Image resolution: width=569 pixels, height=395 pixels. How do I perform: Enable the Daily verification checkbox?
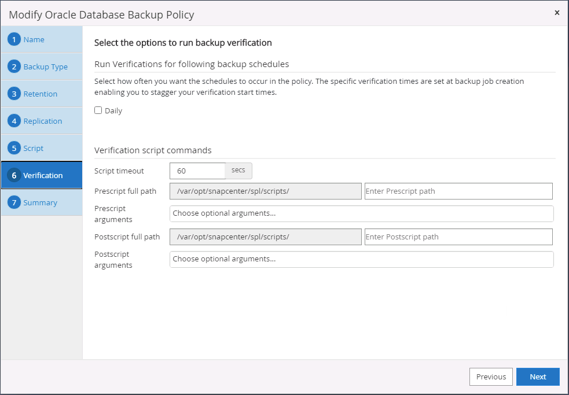[98, 110]
